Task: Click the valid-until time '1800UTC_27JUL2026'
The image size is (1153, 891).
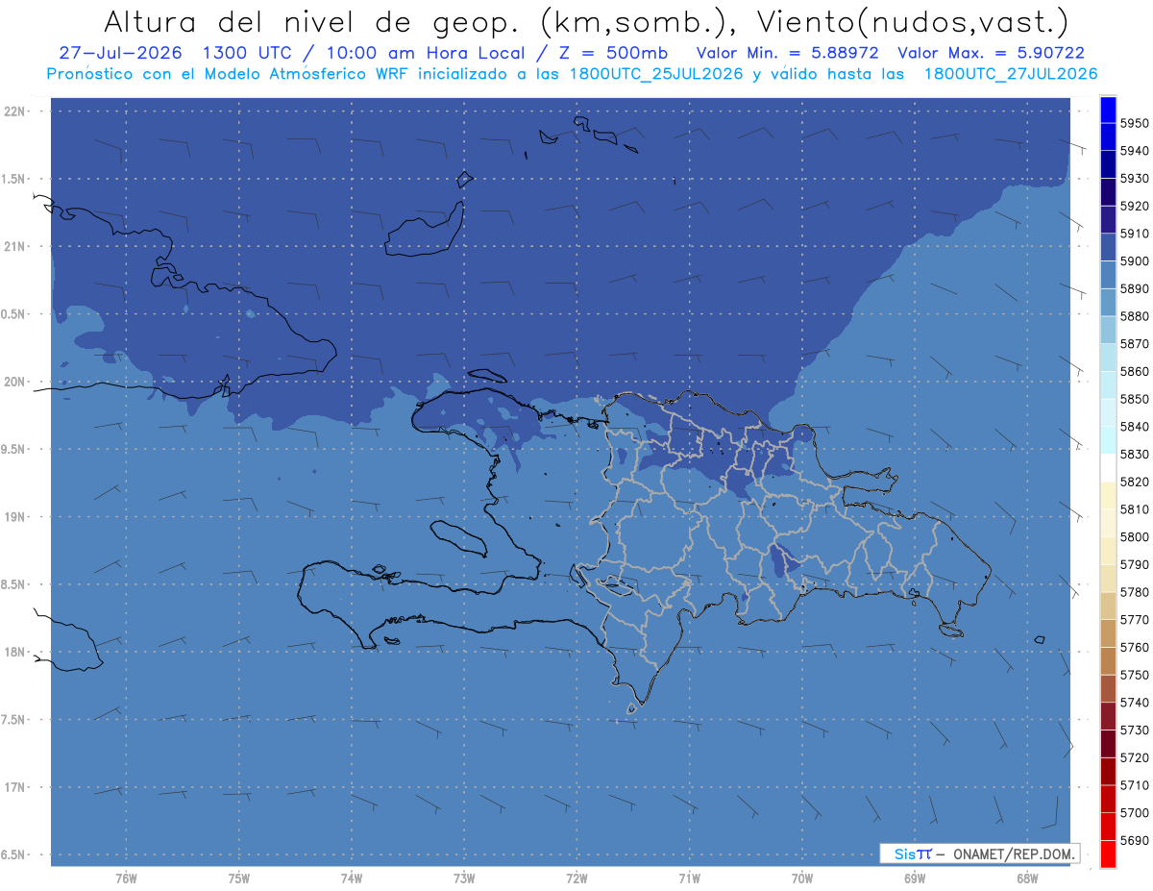Action: pos(1011,74)
